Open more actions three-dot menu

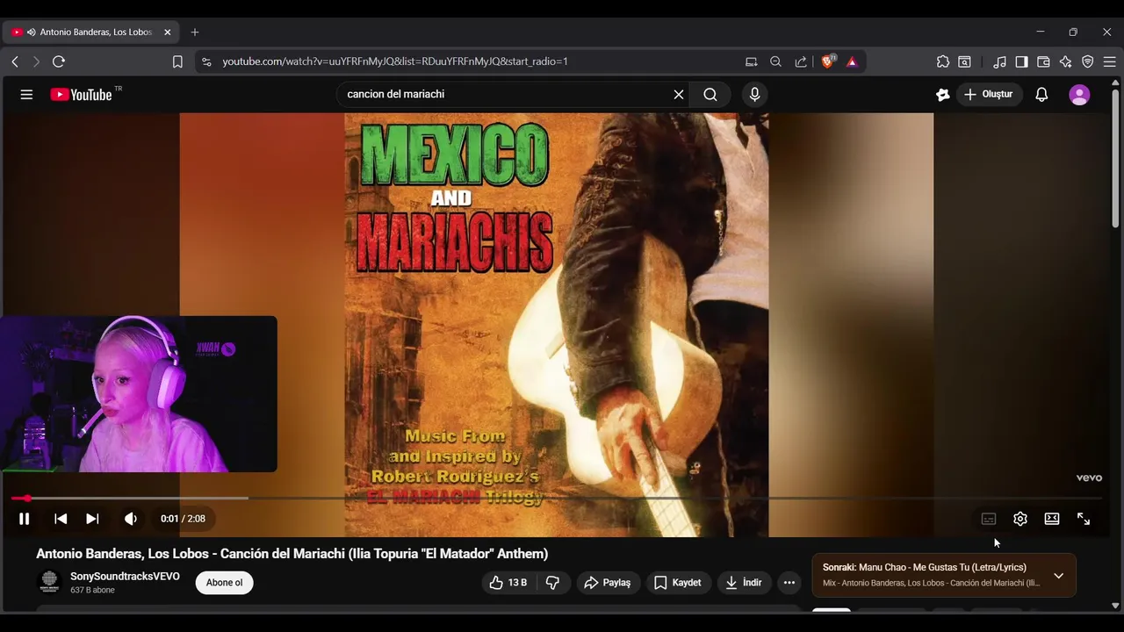coord(789,583)
